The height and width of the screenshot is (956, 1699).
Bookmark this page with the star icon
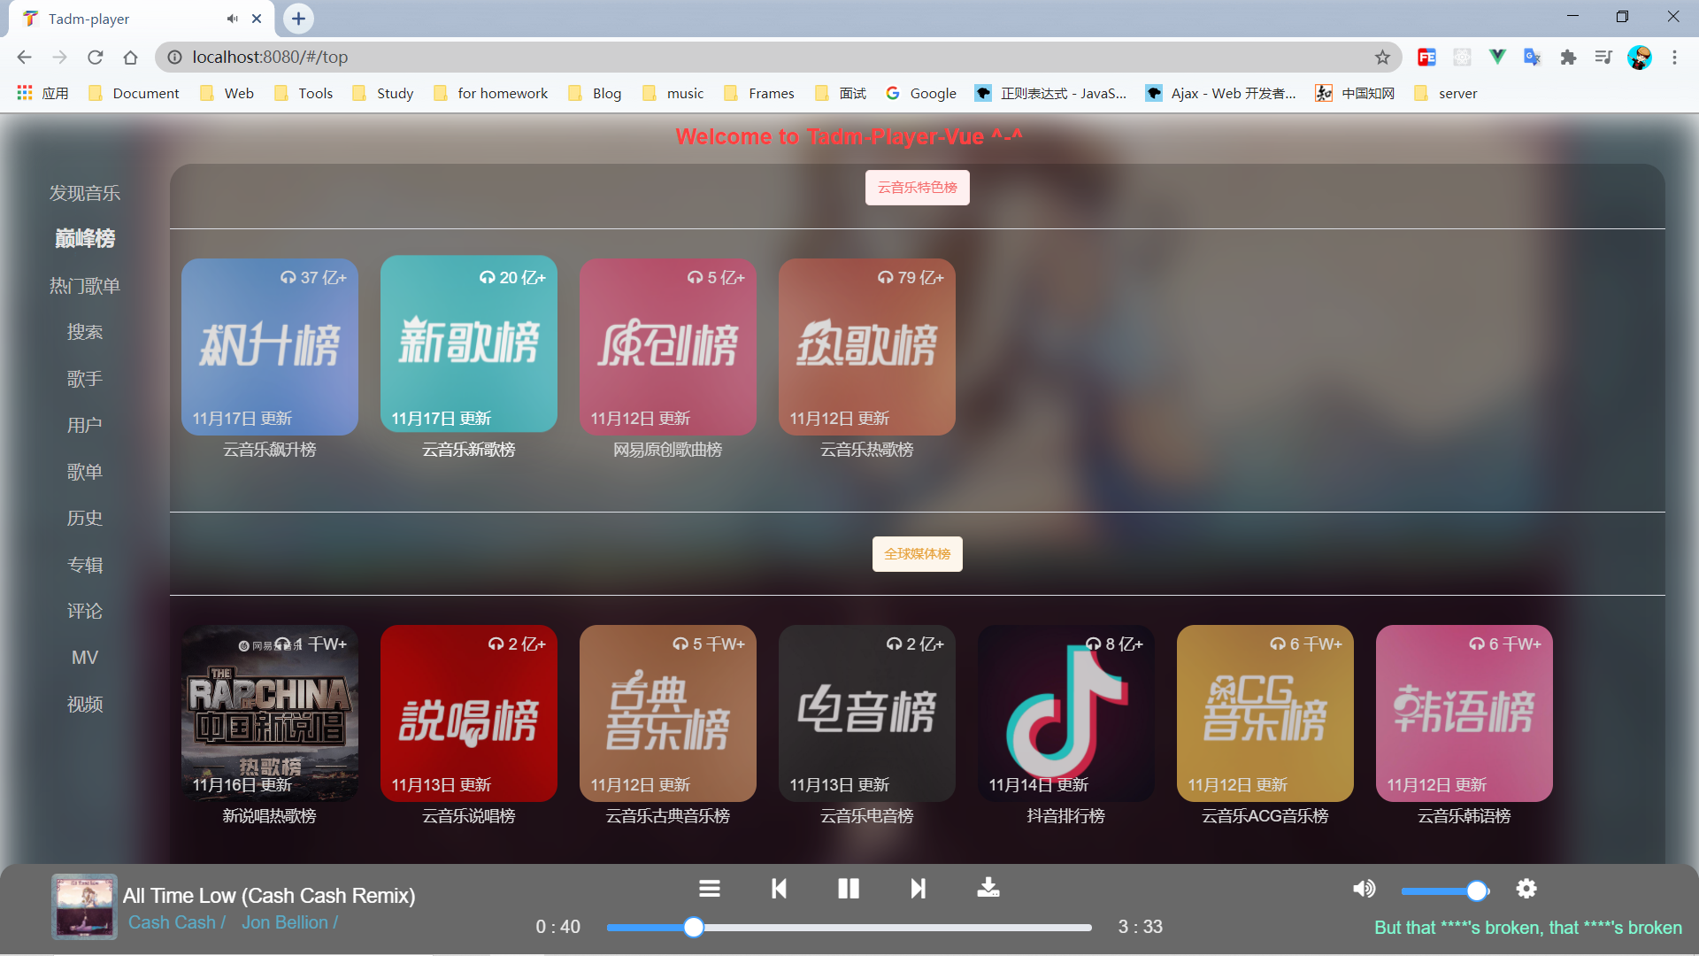1382,58
